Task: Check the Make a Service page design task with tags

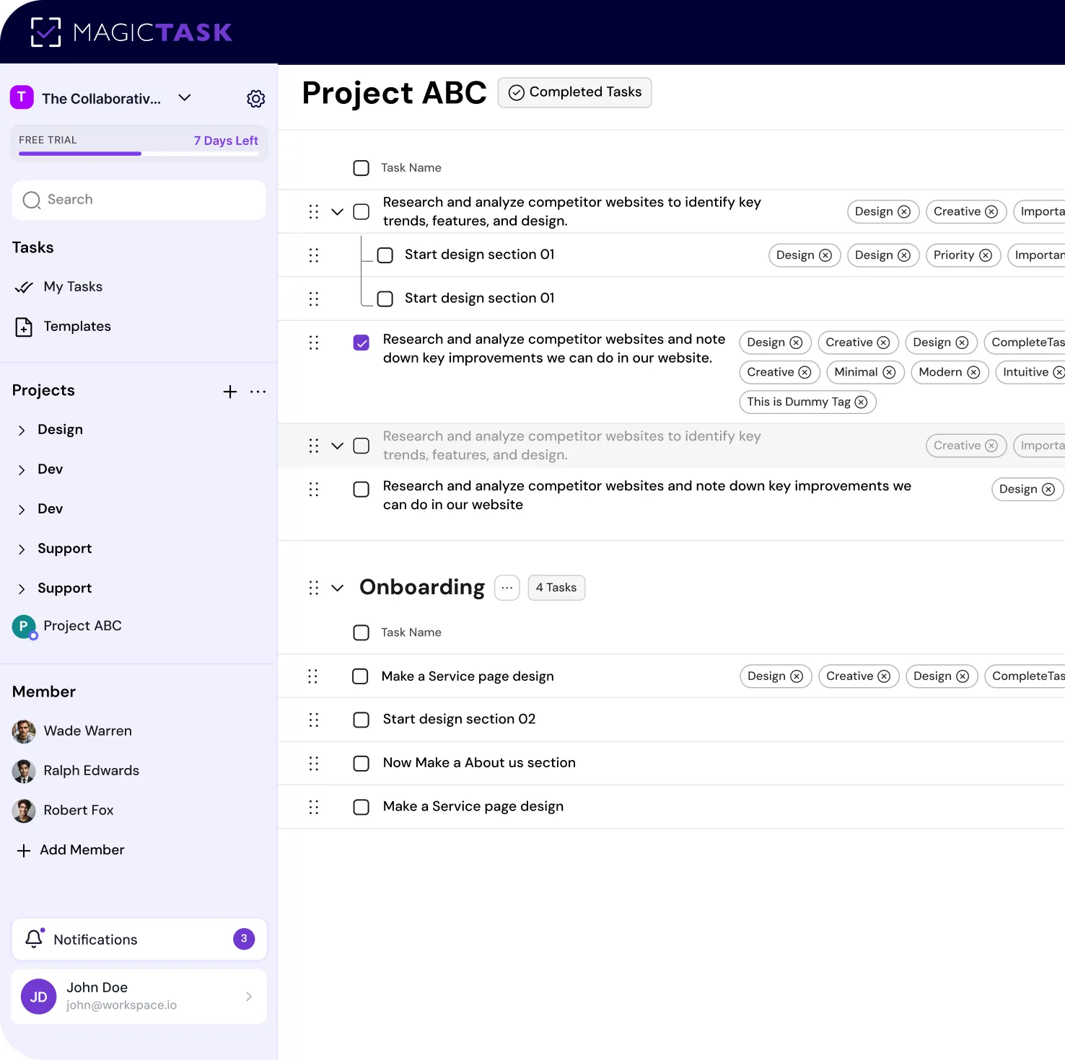Action: [360, 676]
